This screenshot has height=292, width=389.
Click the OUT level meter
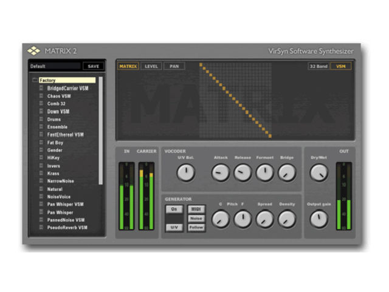(344, 196)
